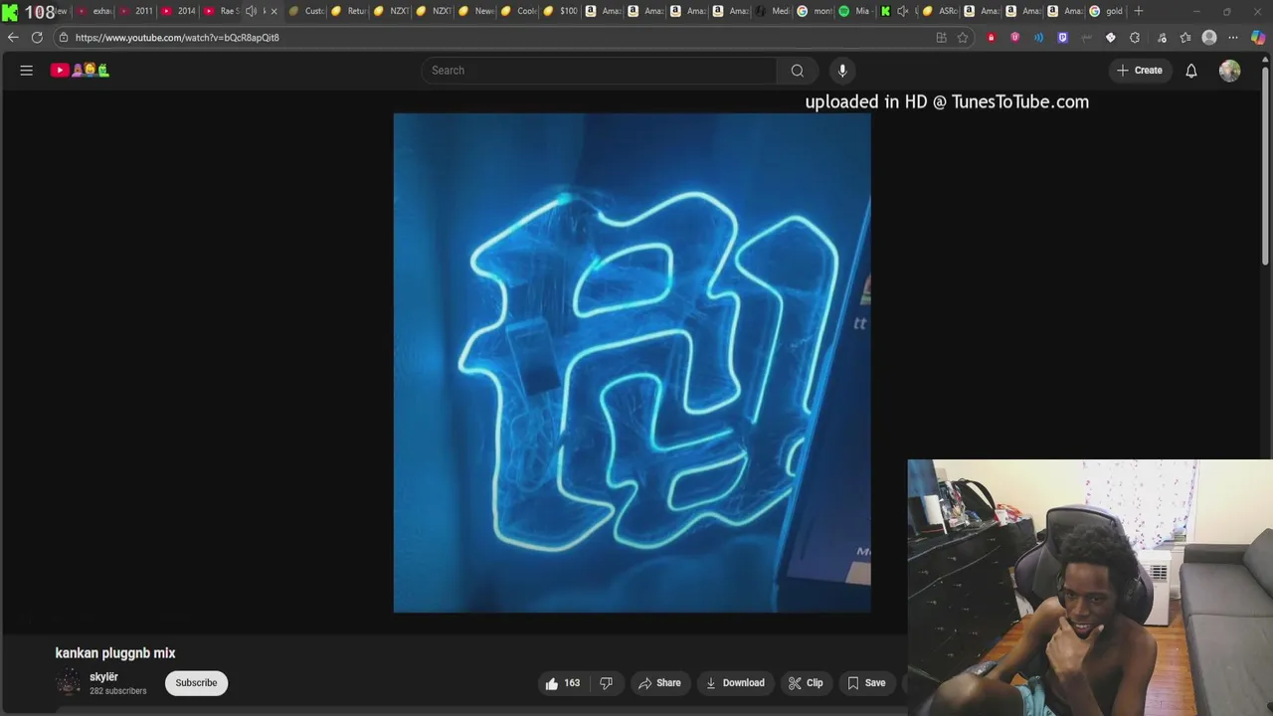This screenshot has height=716, width=1273.
Task: Mute the current Rae S tab speaker icon
Action: [251, 11]
